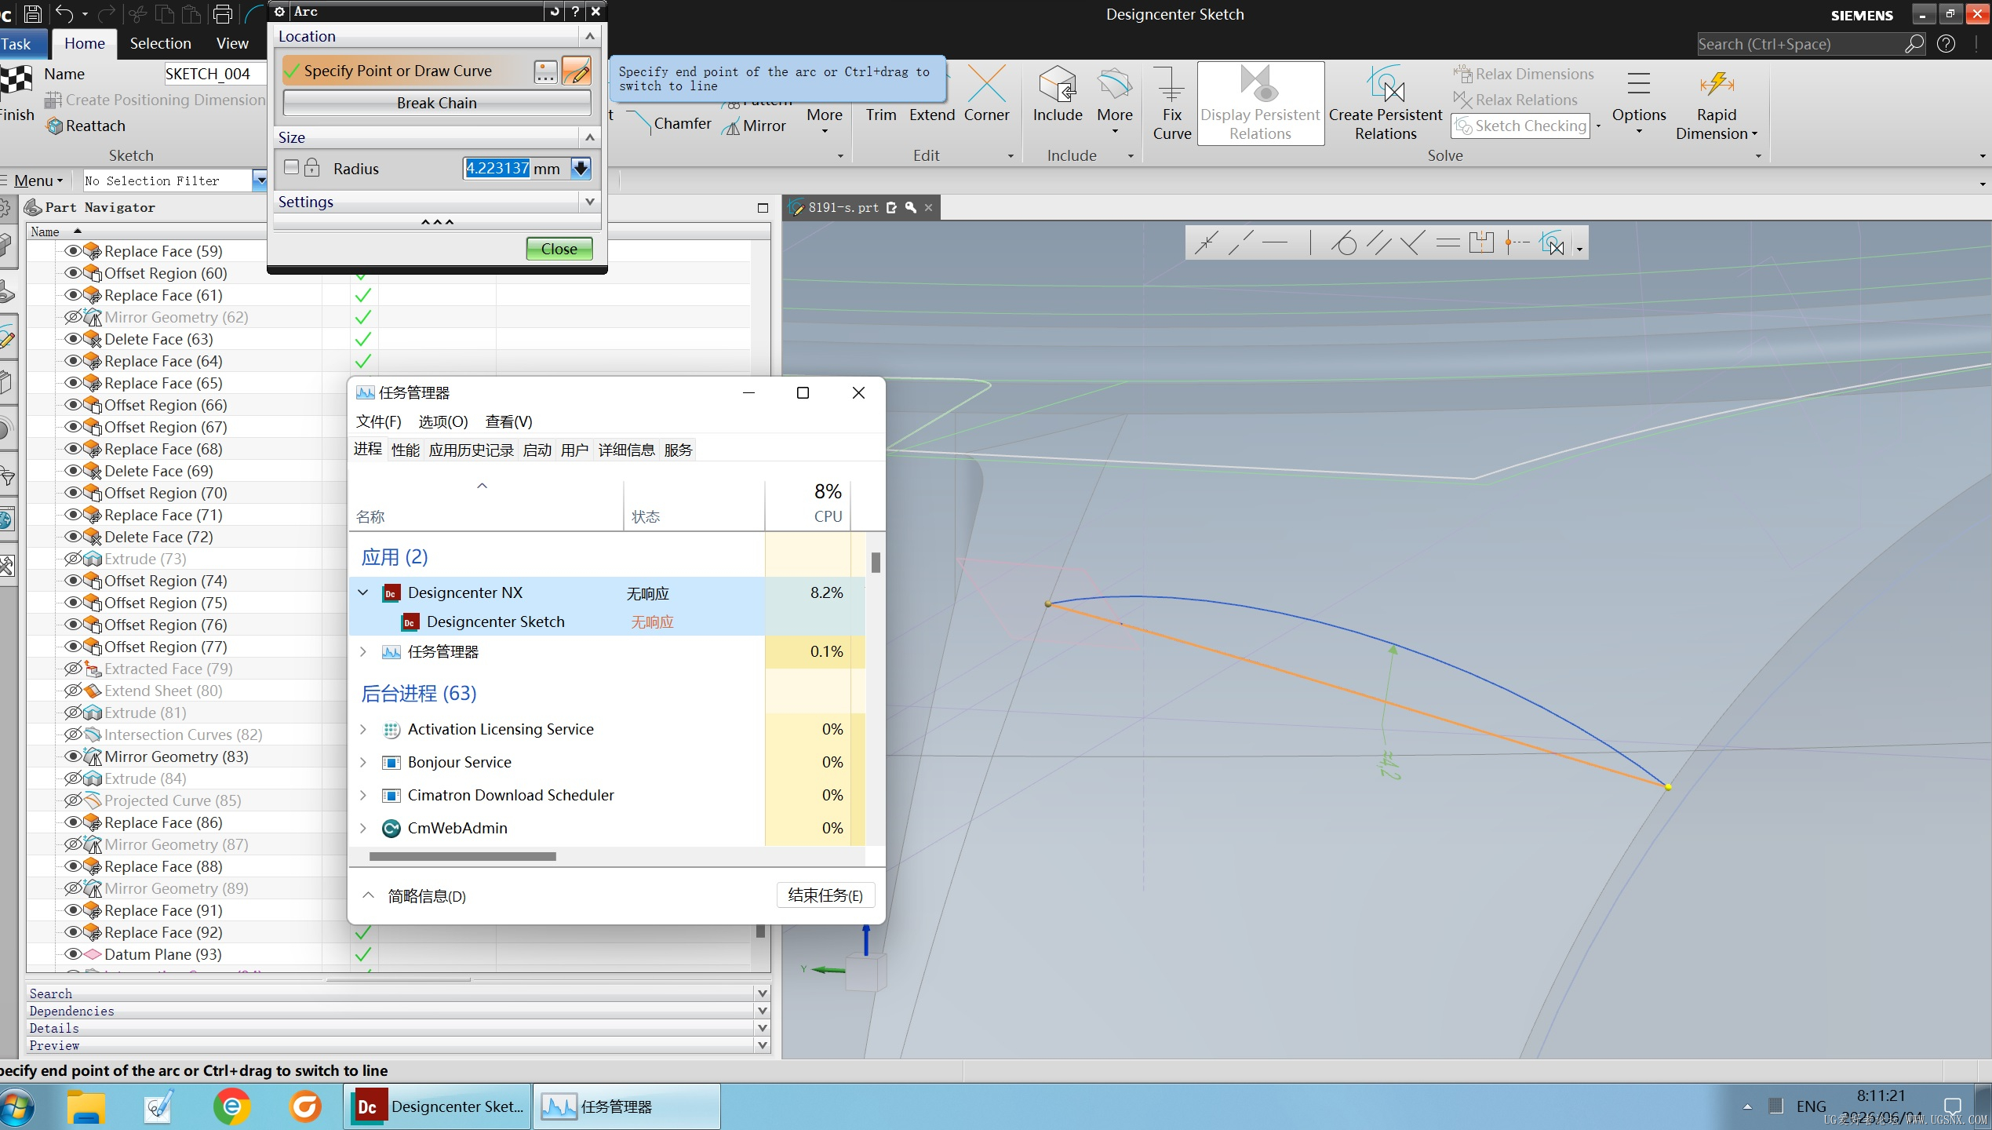Collapse the Location section in the Arc dialog
This screenshot has height=1130, width=1992.
pos(590,36)
